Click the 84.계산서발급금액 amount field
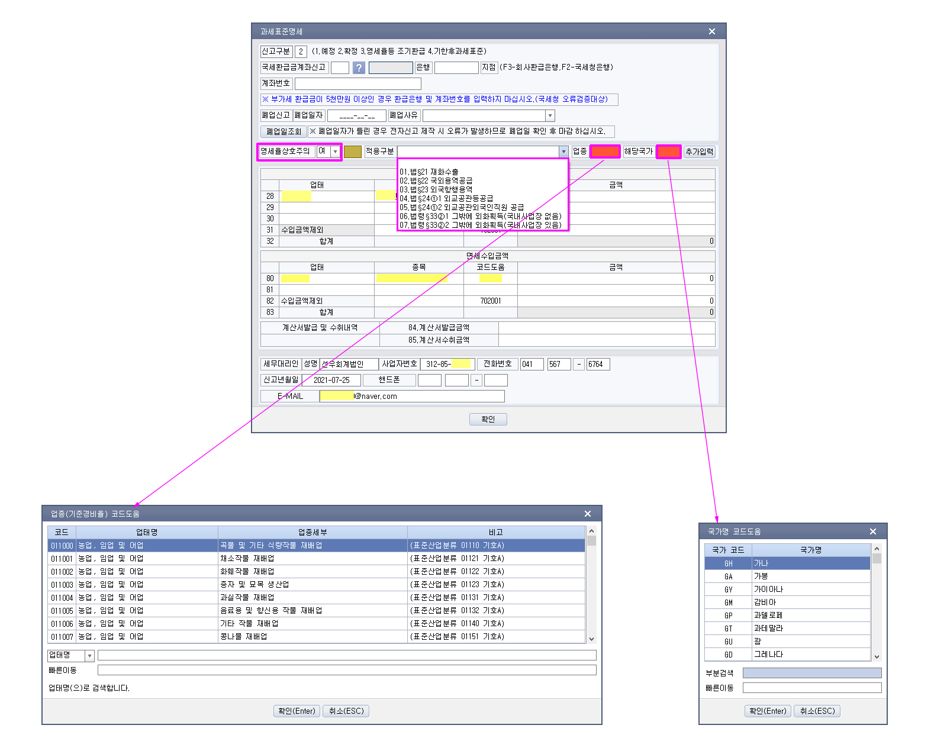The width and height of the screenshot is (947, 754). click(x=607, y=327)
